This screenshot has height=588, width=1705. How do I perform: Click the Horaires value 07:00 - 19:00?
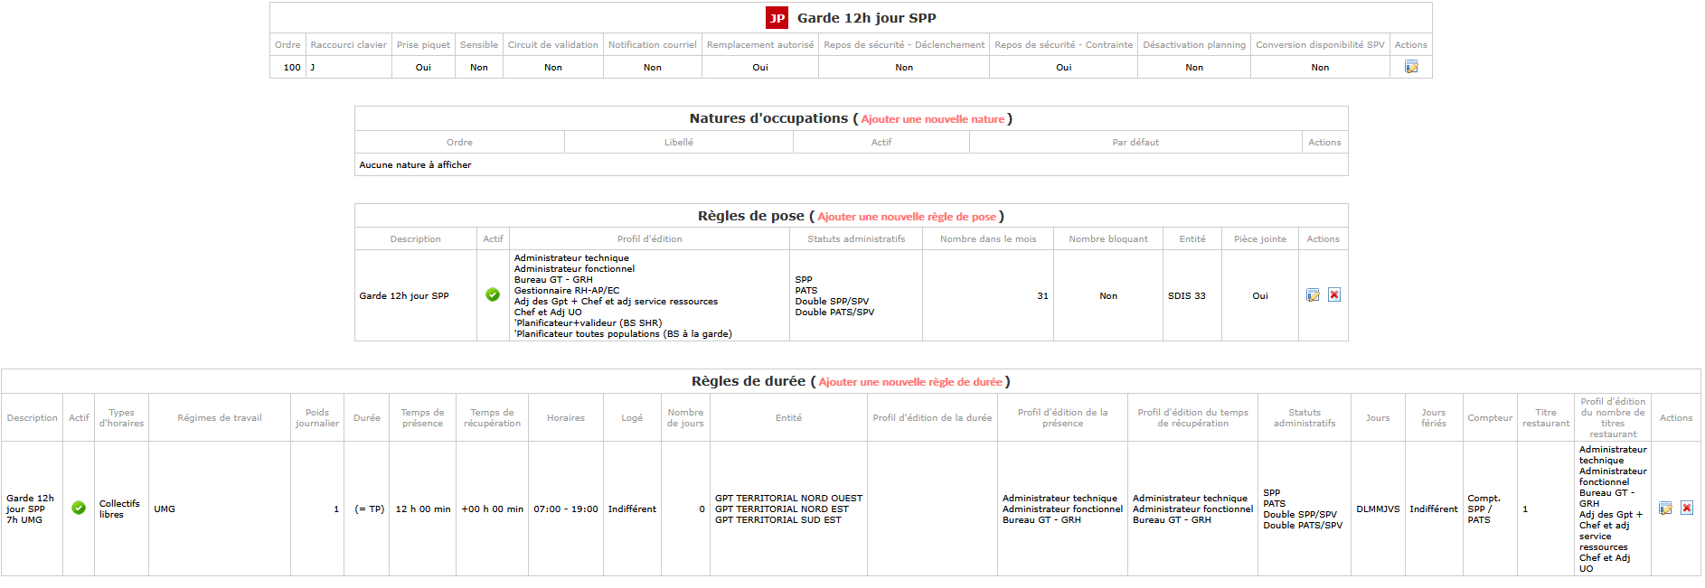tap(566, 509)
